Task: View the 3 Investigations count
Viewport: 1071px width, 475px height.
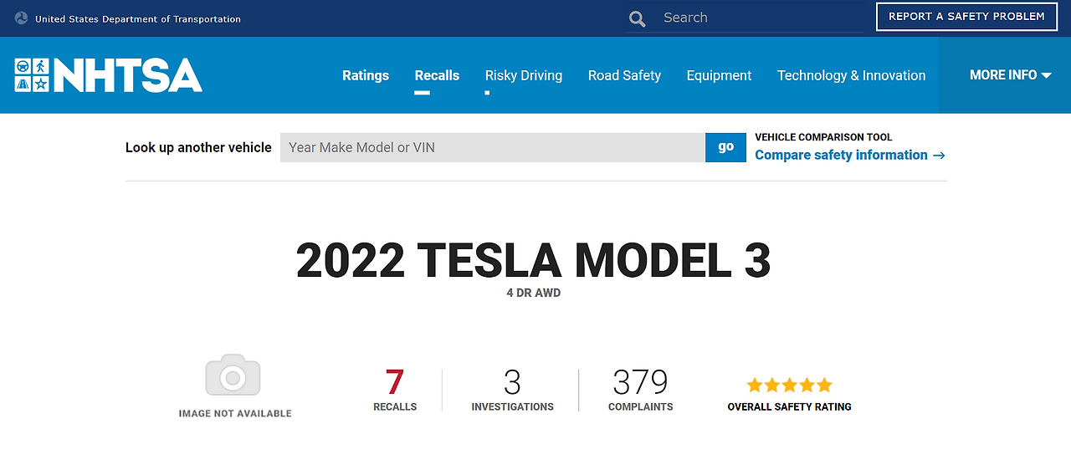Action: 512,390
